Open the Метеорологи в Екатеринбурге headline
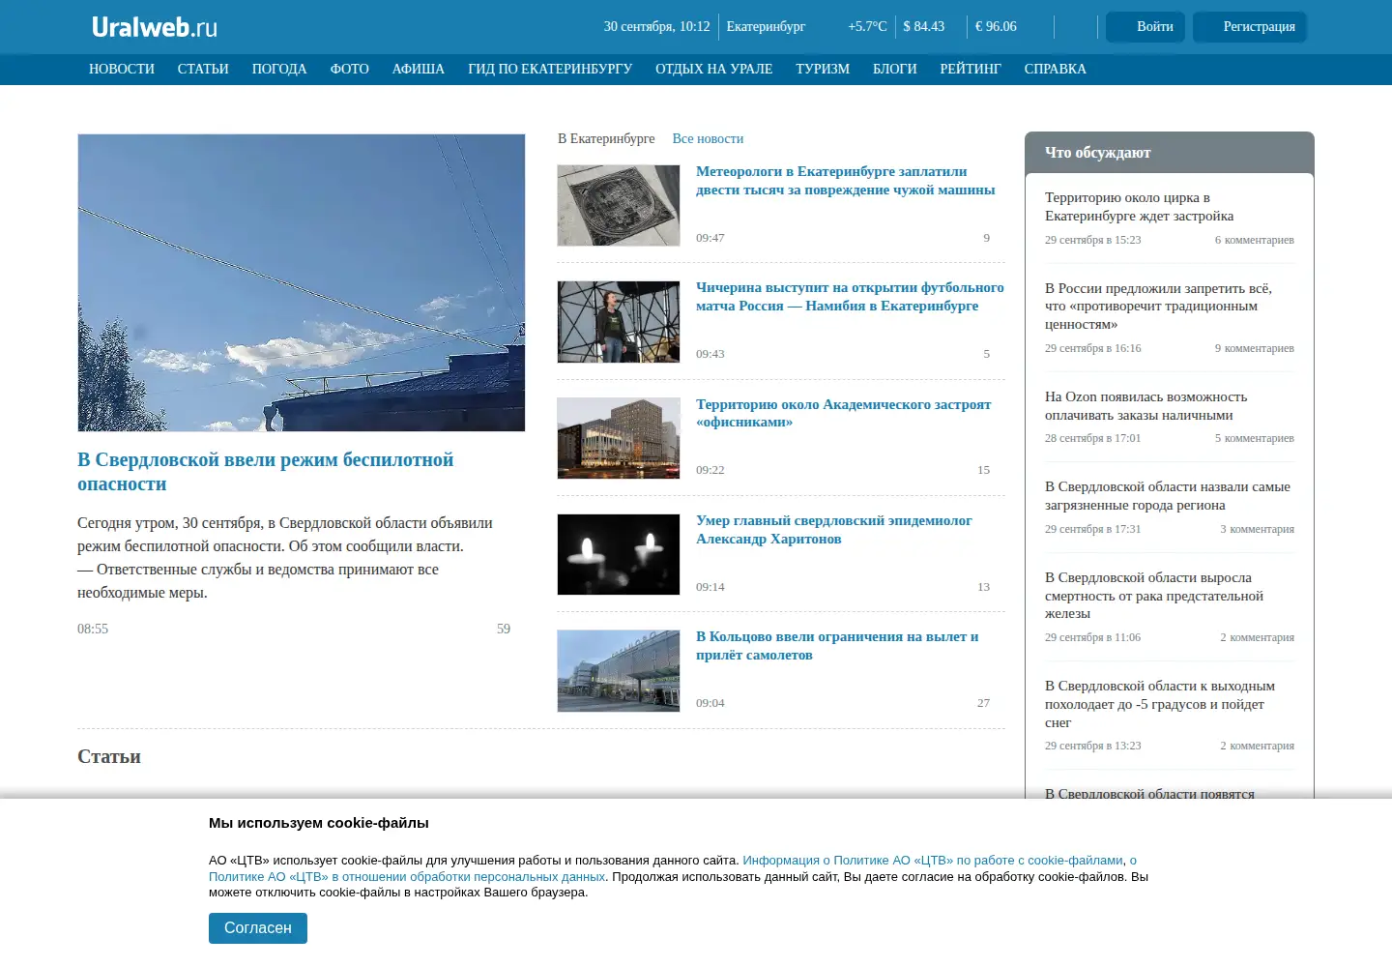 pos(846,181)
